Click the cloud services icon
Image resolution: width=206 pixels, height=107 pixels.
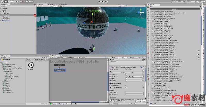tap(173, 2)
